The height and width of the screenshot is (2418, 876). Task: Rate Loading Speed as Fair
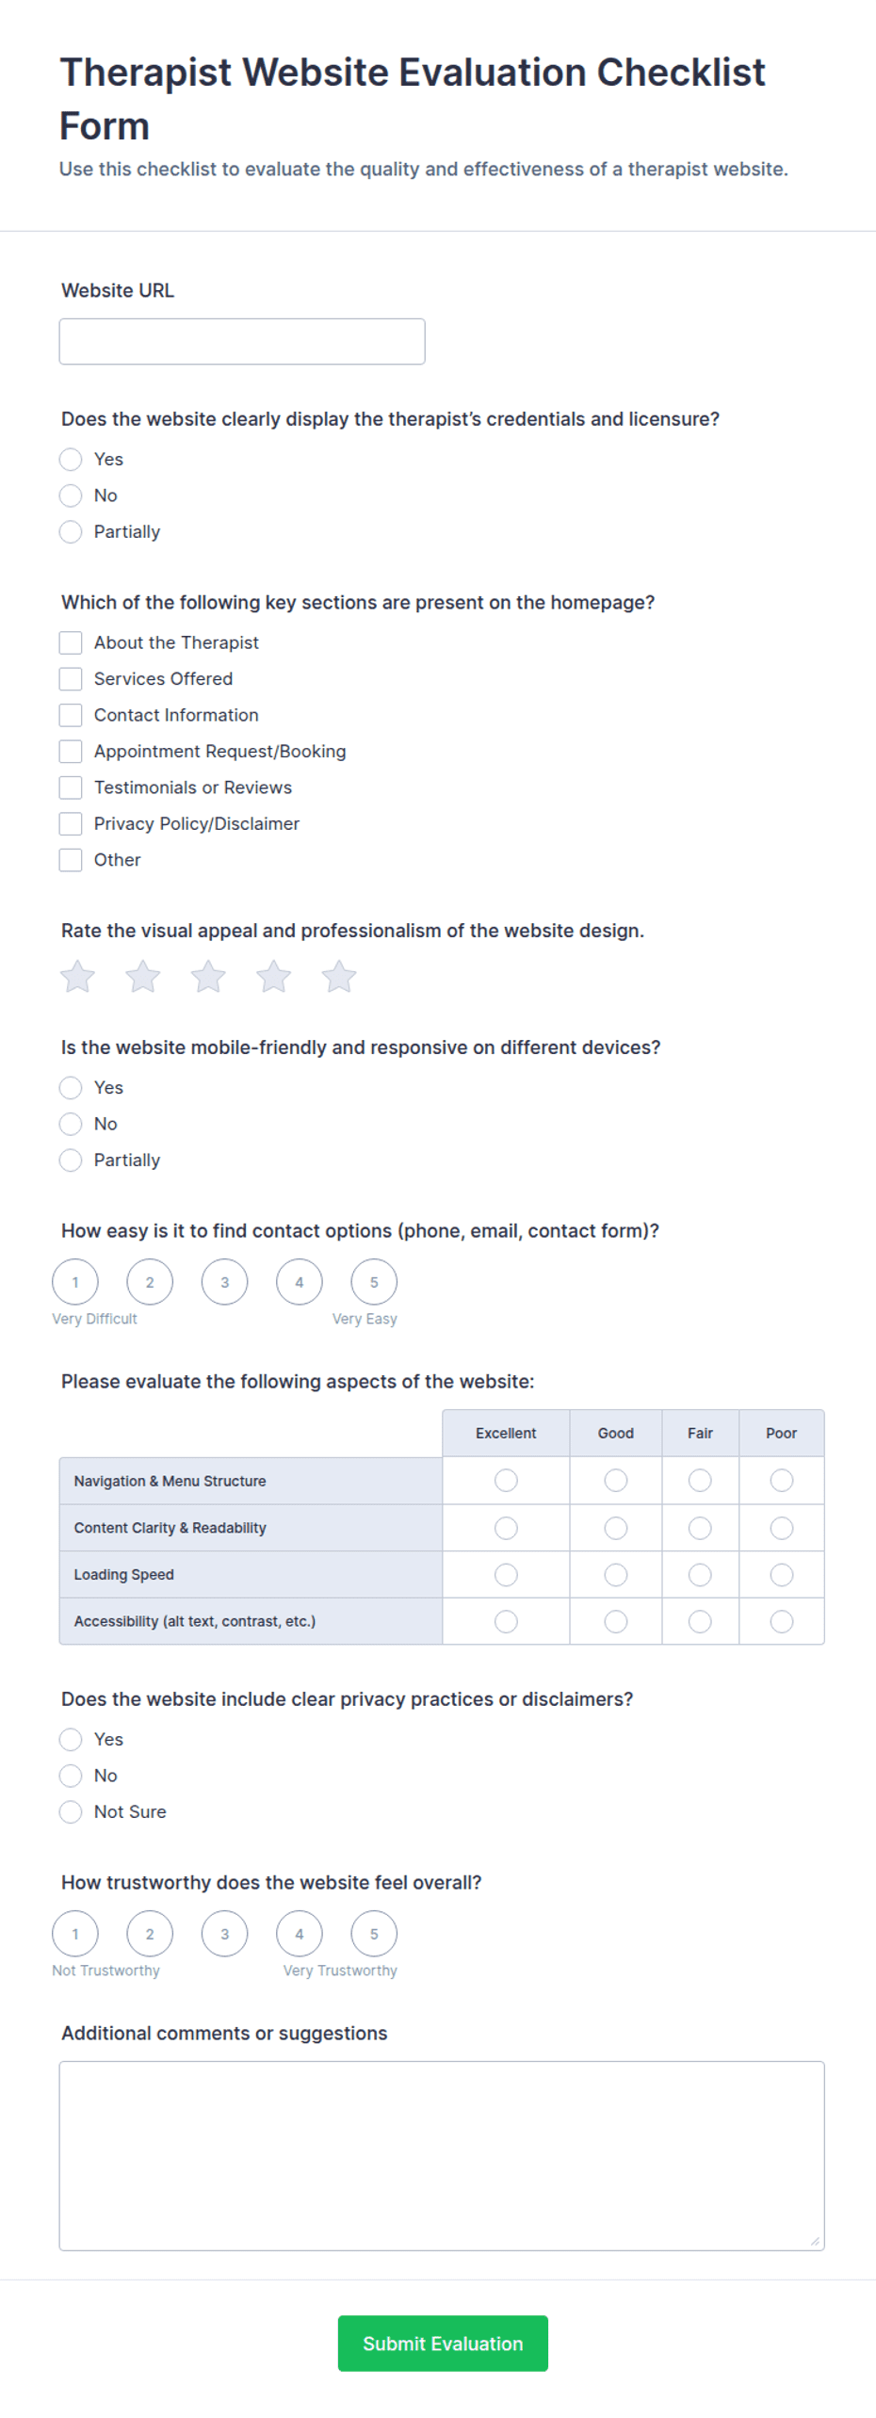[x=700, y=1573]
